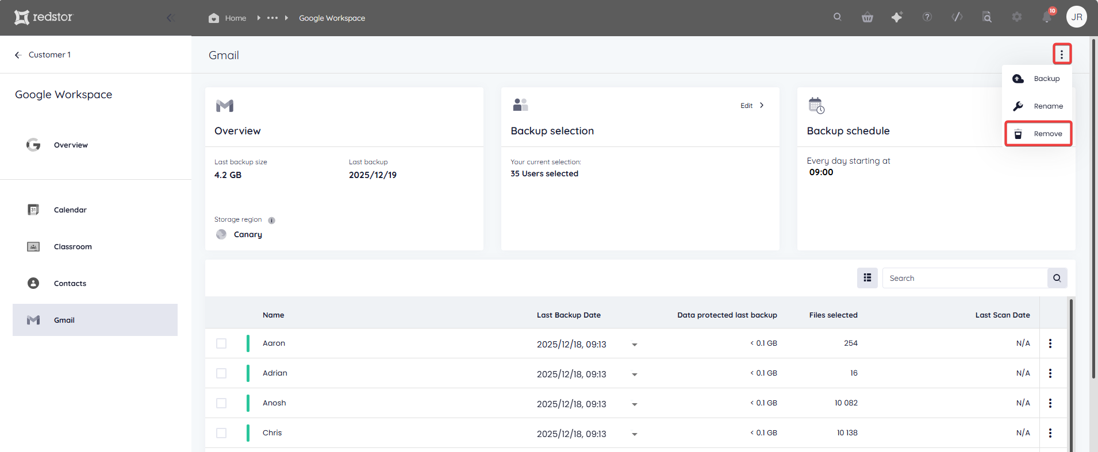Click the sparkle AI icon
Viewport: 1098px width, 452px height.
coord(897,17)
